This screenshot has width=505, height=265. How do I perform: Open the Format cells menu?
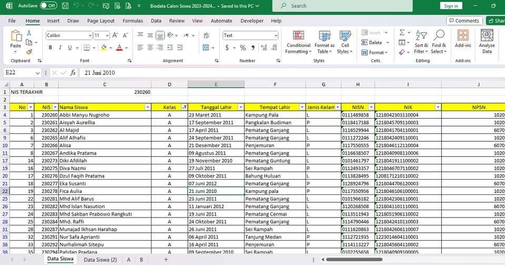pyautogui.click(x=374, y=52)
